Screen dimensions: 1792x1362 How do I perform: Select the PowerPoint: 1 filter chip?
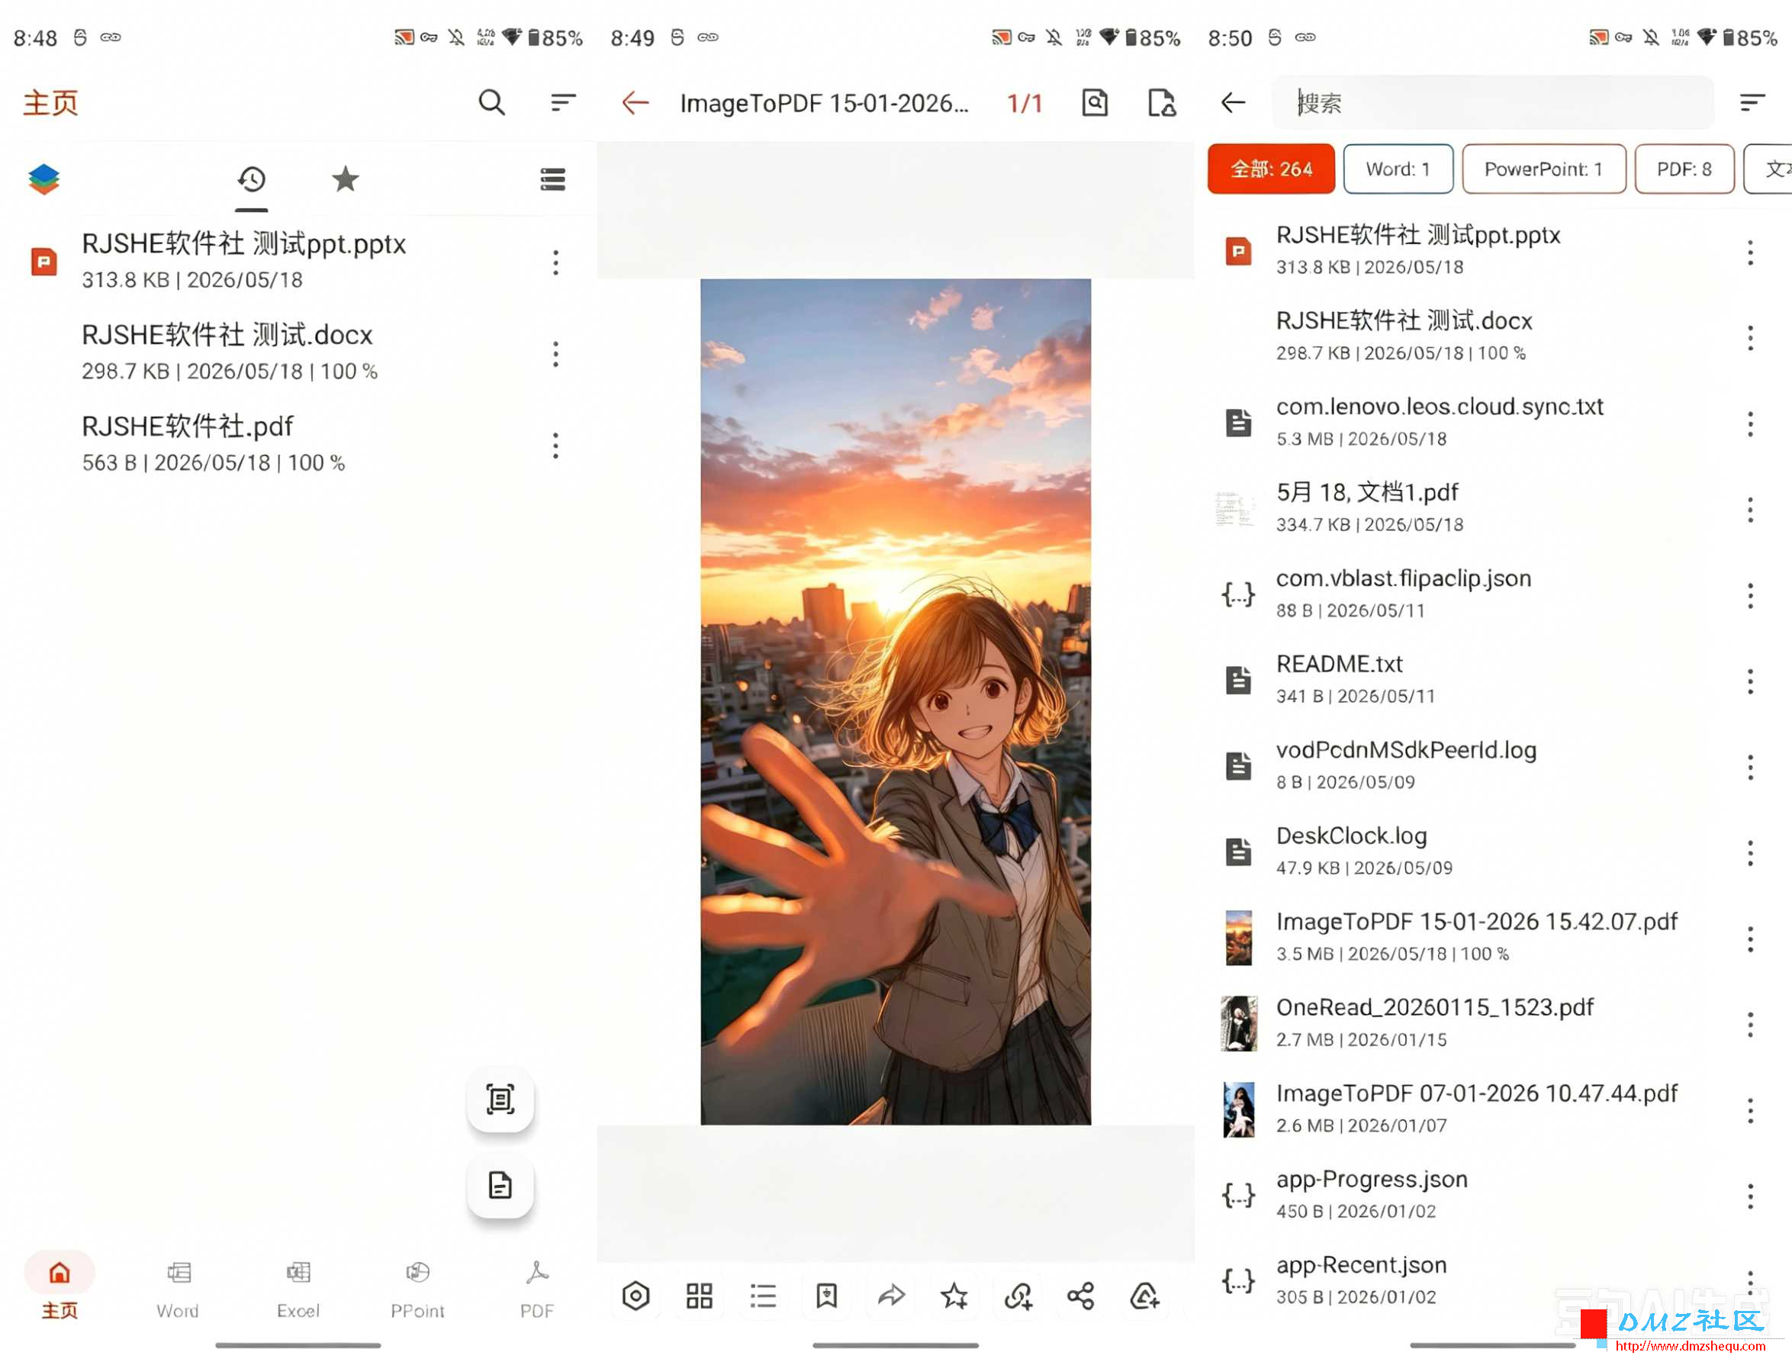pyautogui.click(x=1544, y=169)
